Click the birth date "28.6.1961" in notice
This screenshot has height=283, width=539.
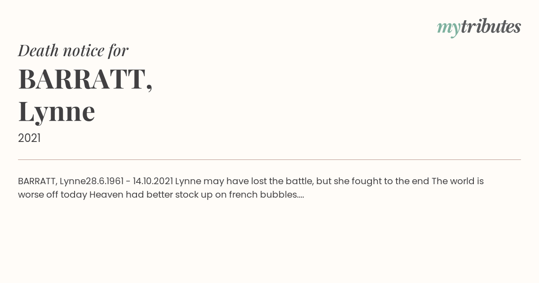tap(104, 181)
